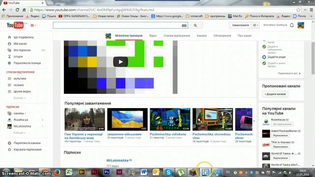Open Мій канал in sidebar

coord(20,44)
